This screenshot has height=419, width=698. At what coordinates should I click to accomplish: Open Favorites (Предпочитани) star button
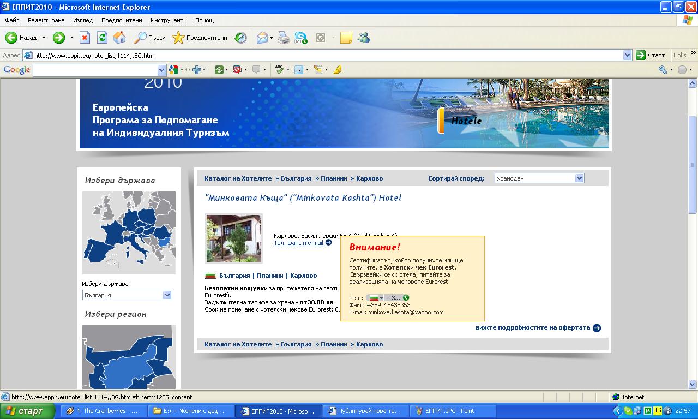[x=200, y=38]
